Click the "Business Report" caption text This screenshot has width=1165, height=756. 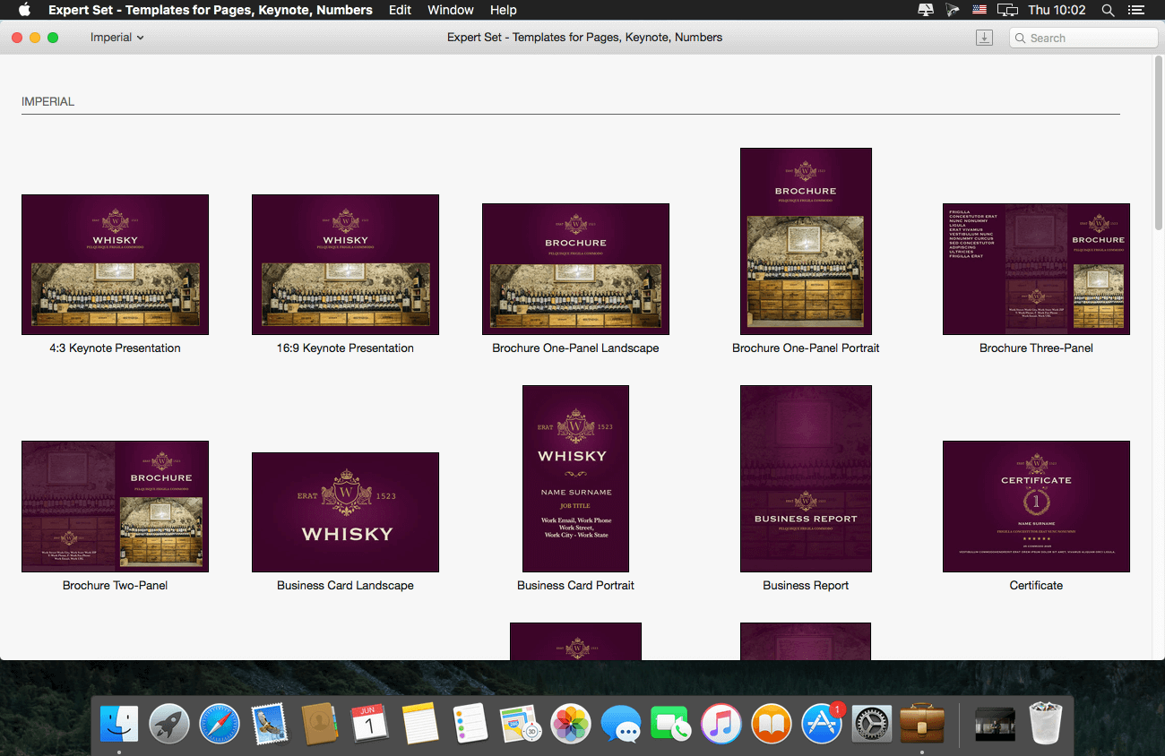(x=806, y=586)
